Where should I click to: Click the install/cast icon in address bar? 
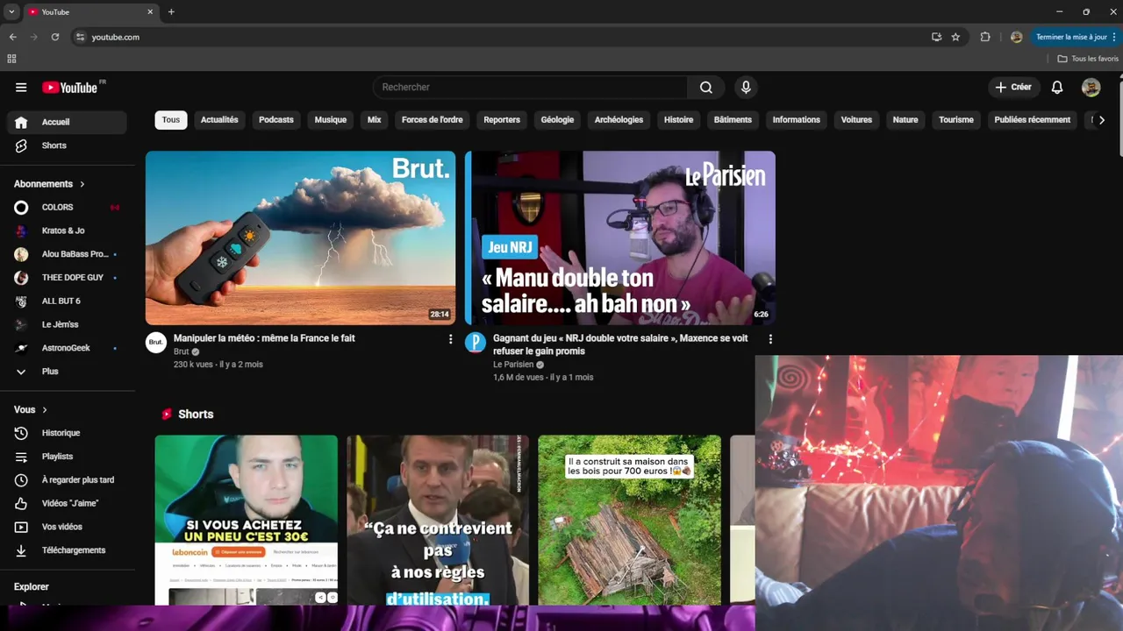coord(936,37)
